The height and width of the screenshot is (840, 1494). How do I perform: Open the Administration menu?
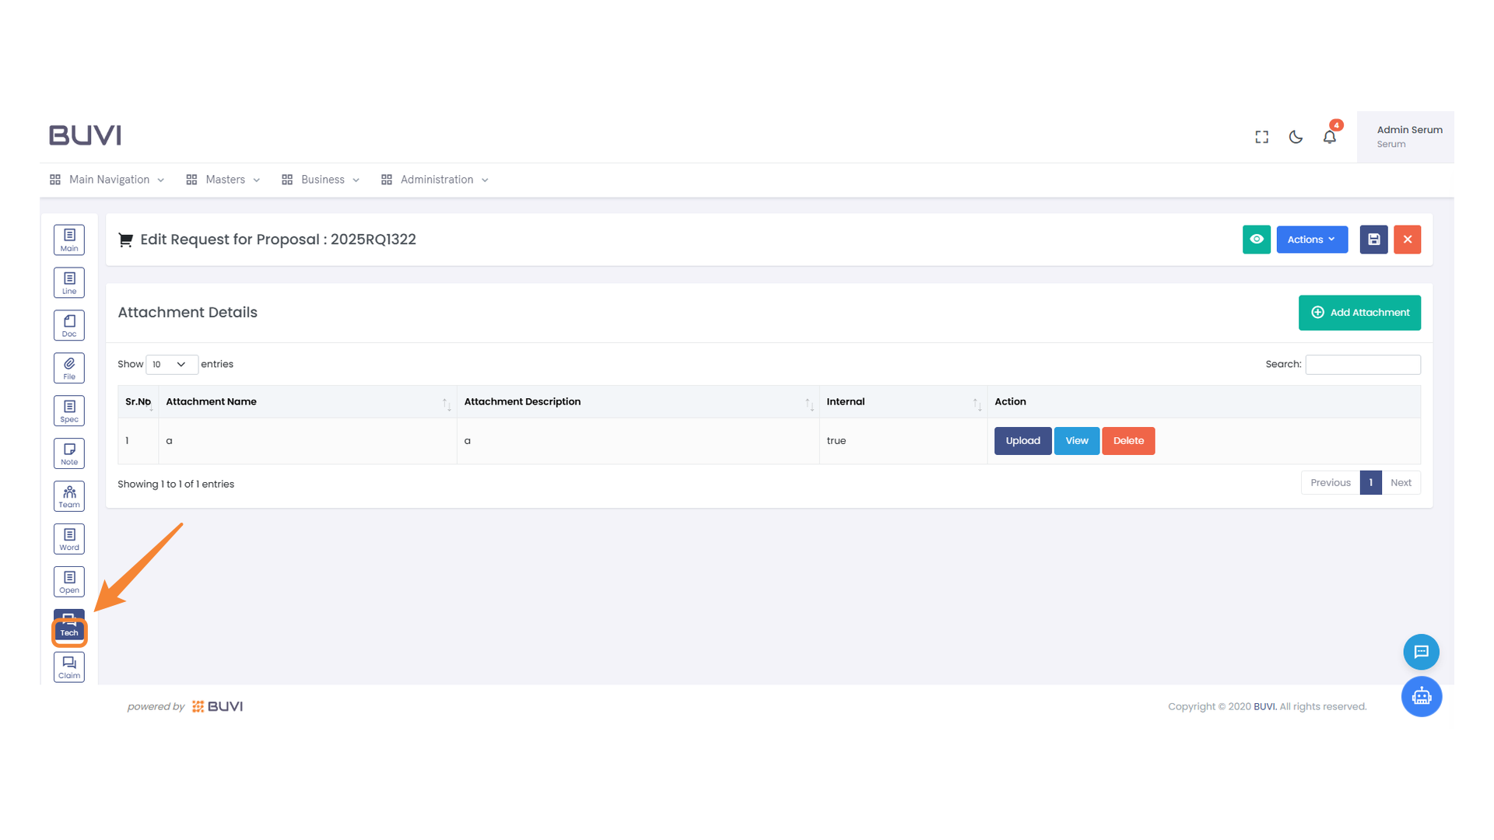click(435, 180)
